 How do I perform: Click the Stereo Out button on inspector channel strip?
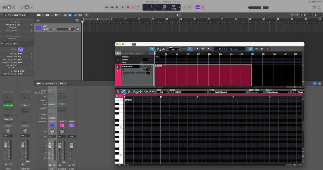pos(8,119)
